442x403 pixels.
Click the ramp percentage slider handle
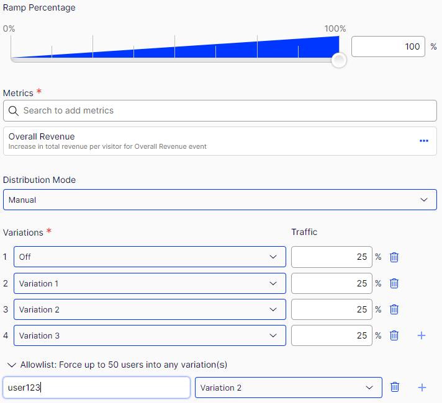339,60
